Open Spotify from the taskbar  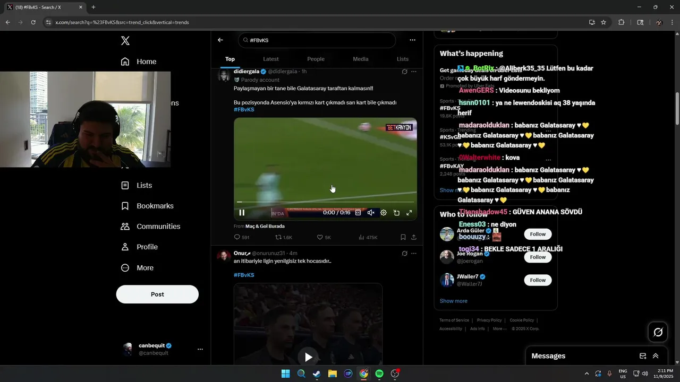point(379,374)
